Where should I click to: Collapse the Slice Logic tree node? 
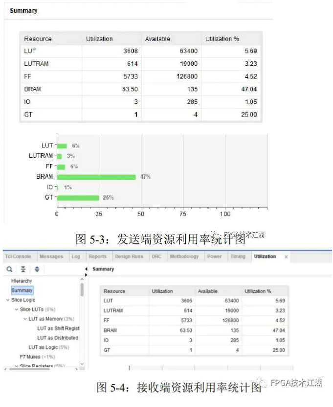7,300
